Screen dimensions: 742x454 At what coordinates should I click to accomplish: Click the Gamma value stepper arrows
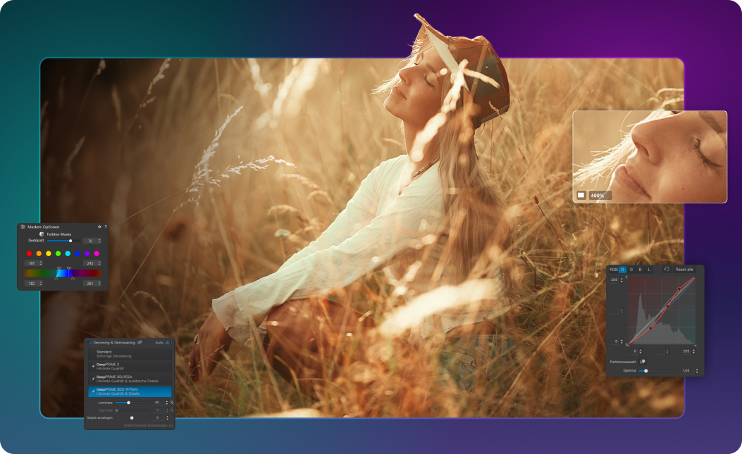coord(697,371)
